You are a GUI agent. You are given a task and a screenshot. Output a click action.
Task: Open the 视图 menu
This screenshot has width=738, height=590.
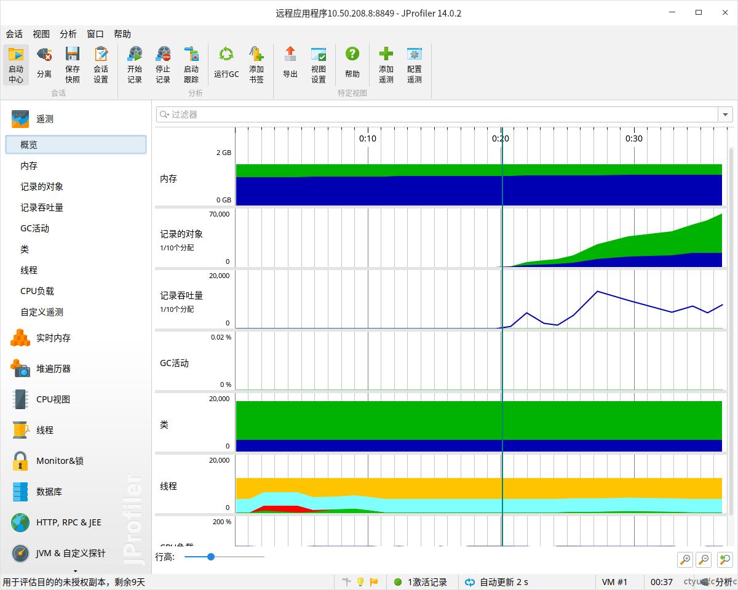41,34
